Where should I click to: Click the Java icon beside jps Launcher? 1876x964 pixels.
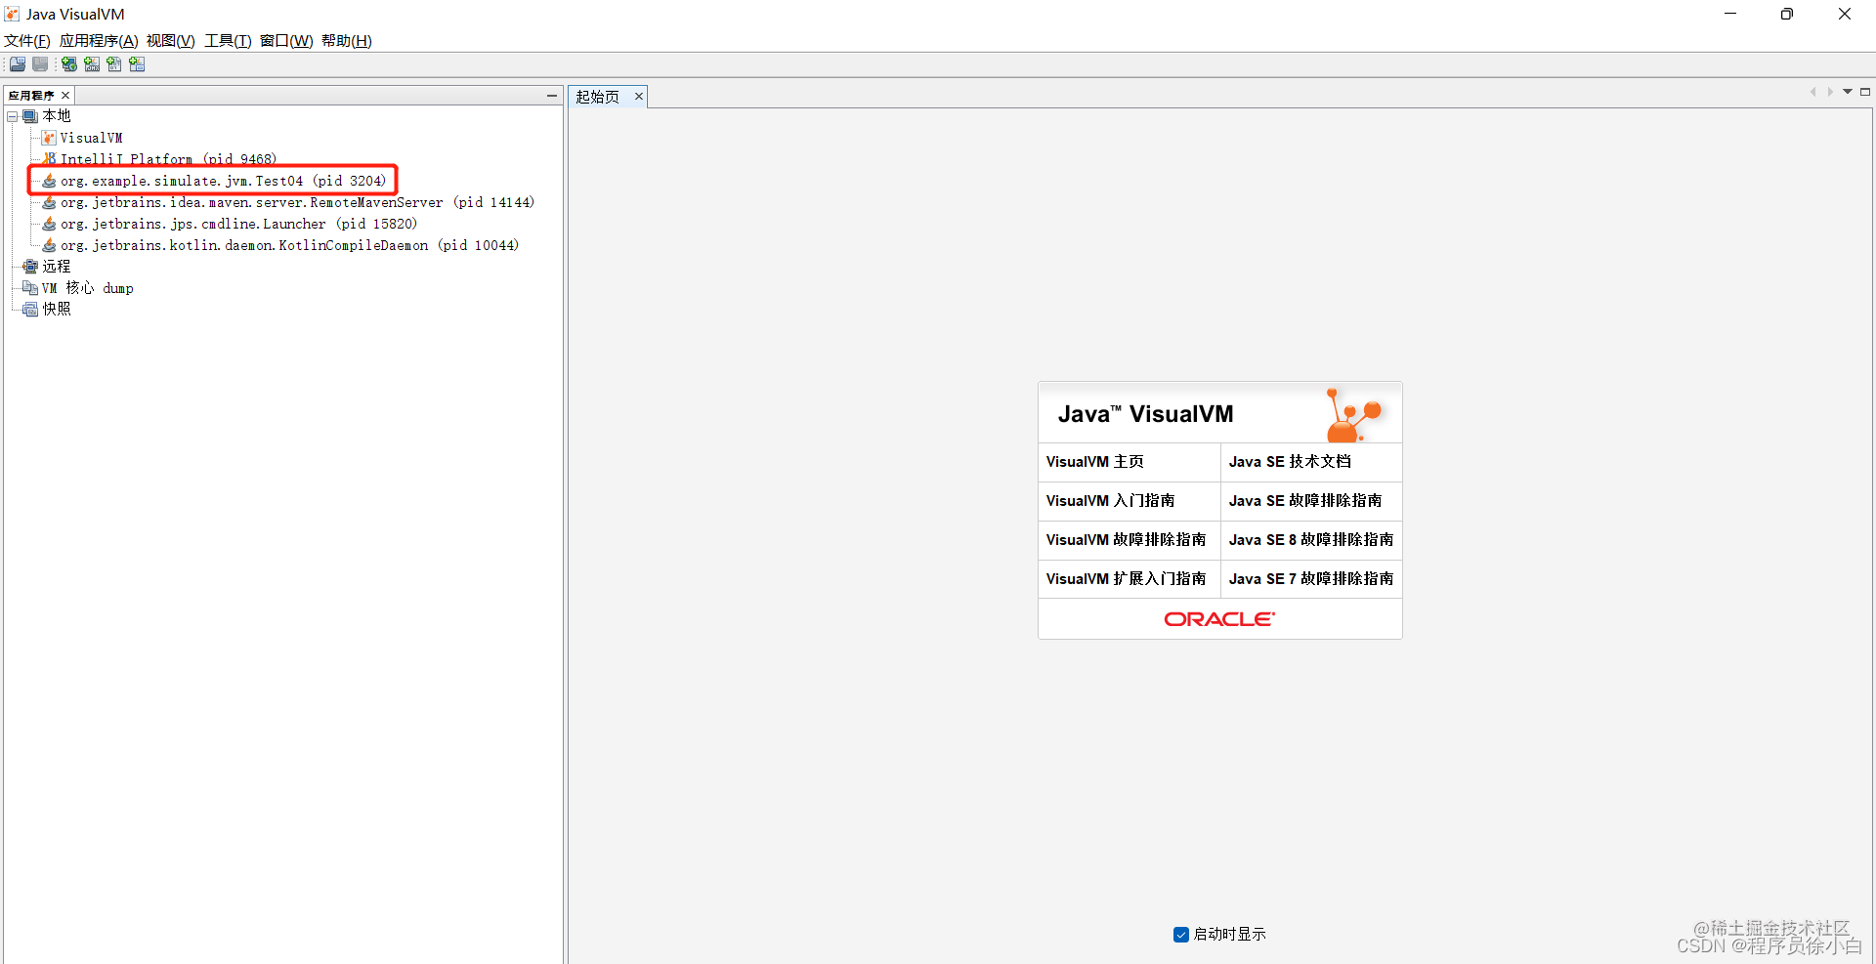point(49,224)
